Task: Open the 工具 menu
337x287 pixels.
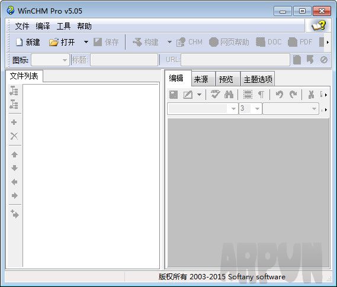Action: [x=63, y=26]
